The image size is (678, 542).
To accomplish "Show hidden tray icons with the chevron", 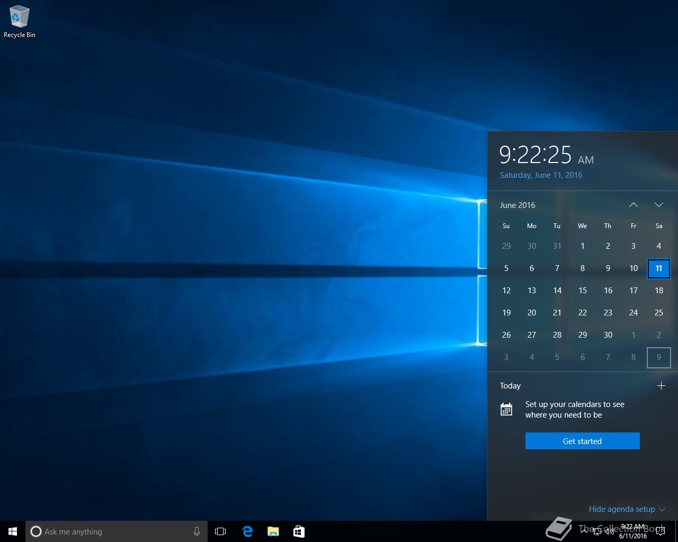I will (x=584, y=531).
